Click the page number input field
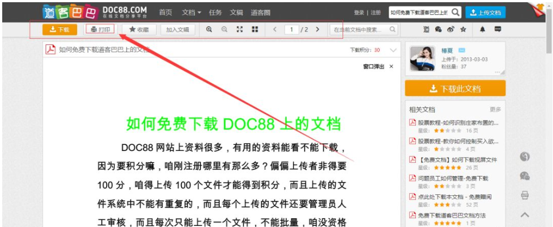 (x=291, y=29)
